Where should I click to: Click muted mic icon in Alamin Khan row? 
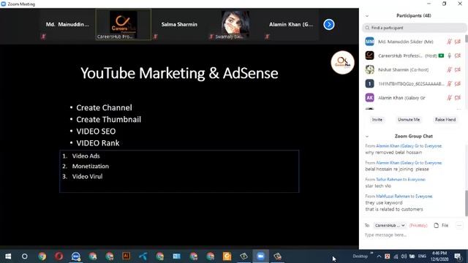click(x=449, y=98)
